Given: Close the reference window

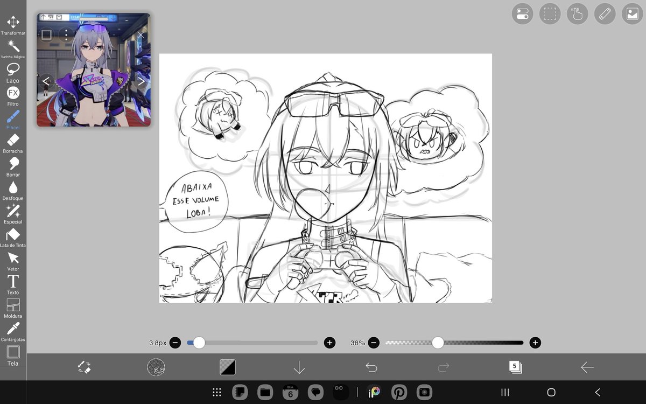Looking at the screenshot, I should pyautogui.click(x=141, y=35).
